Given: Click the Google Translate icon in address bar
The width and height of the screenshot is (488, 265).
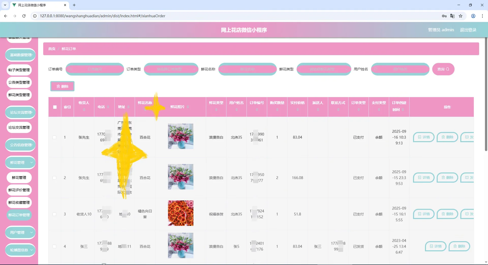Looking at the screenshot, I should pos(452,16).
